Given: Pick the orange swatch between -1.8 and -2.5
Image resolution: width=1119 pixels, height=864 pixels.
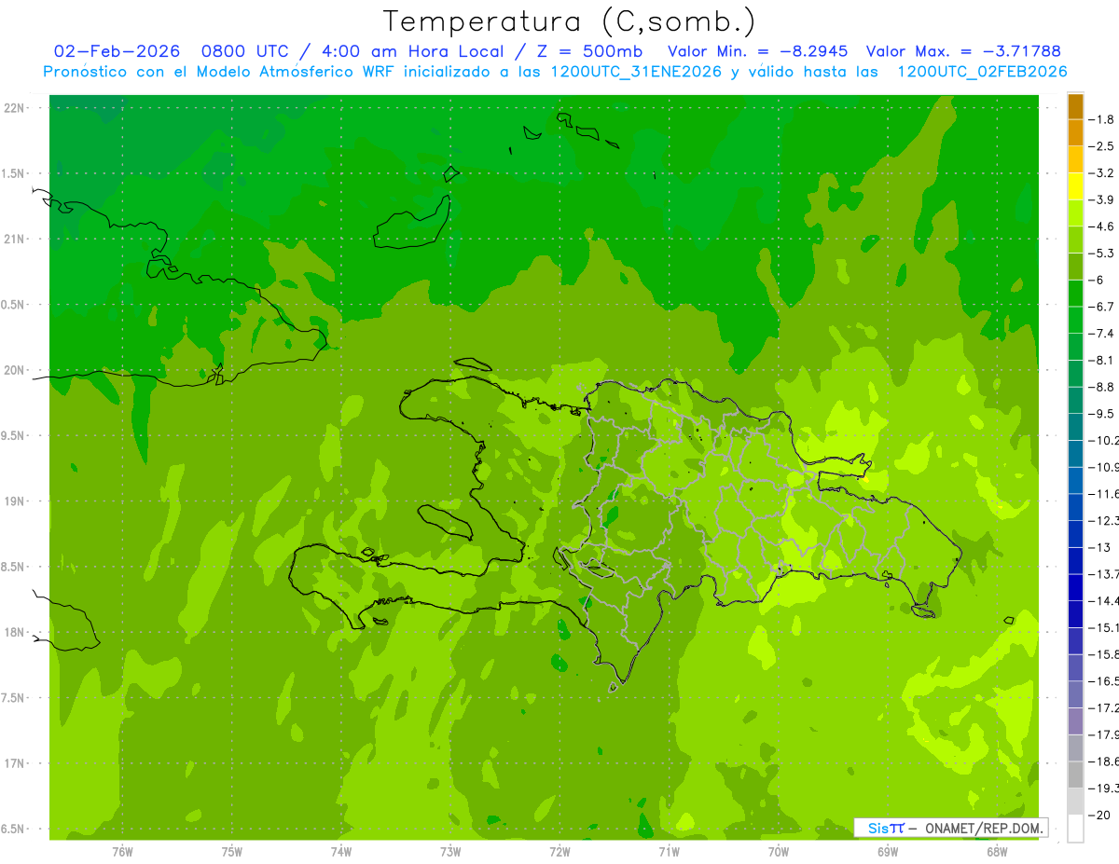Looking at the screenshot, I should coord(1075,133).
